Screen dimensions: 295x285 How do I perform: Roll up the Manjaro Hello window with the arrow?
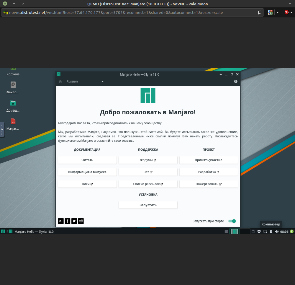coord(221,74)
